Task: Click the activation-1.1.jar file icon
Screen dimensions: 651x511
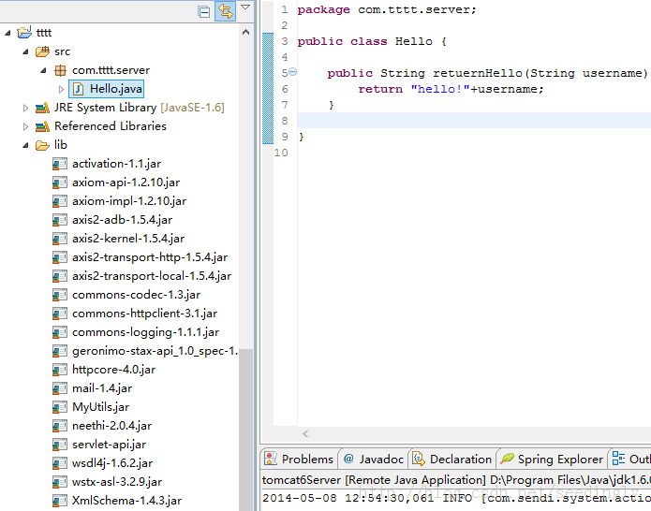Action: [60, 164]
